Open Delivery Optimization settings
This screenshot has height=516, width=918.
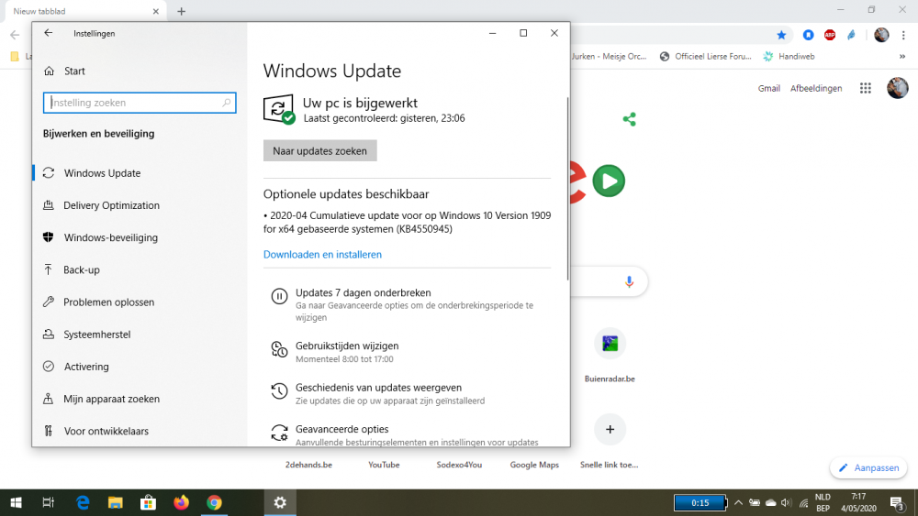pyautogui.click(x=140, y=205)
